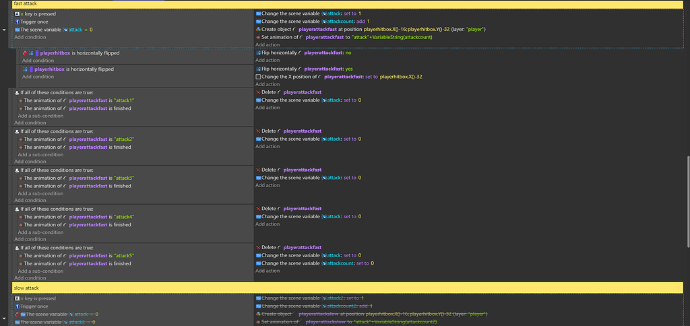Click the keyboard icon of fast attack x key condition
The image size is (690, 326).
coord(17,13)
